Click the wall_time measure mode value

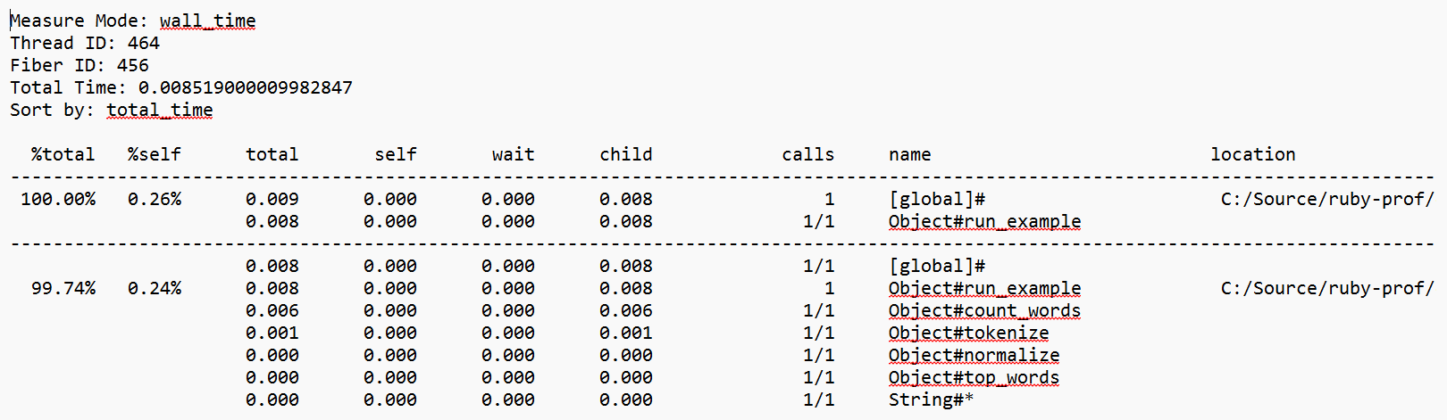(x=207, y=21)
